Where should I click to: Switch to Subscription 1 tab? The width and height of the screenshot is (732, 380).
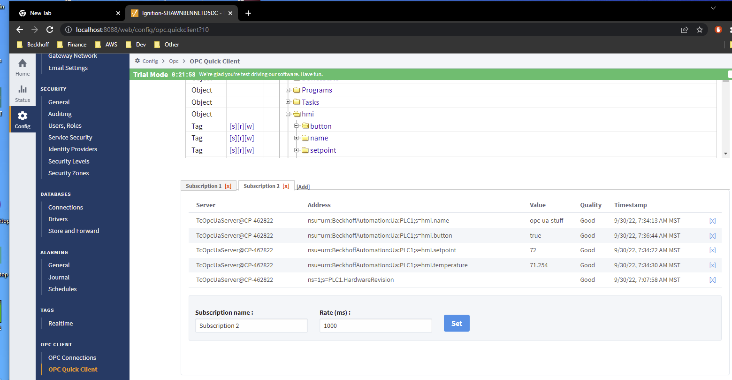(204, 186)
